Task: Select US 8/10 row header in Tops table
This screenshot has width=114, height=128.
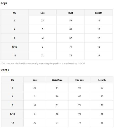Action: click(x=14, y=47)
